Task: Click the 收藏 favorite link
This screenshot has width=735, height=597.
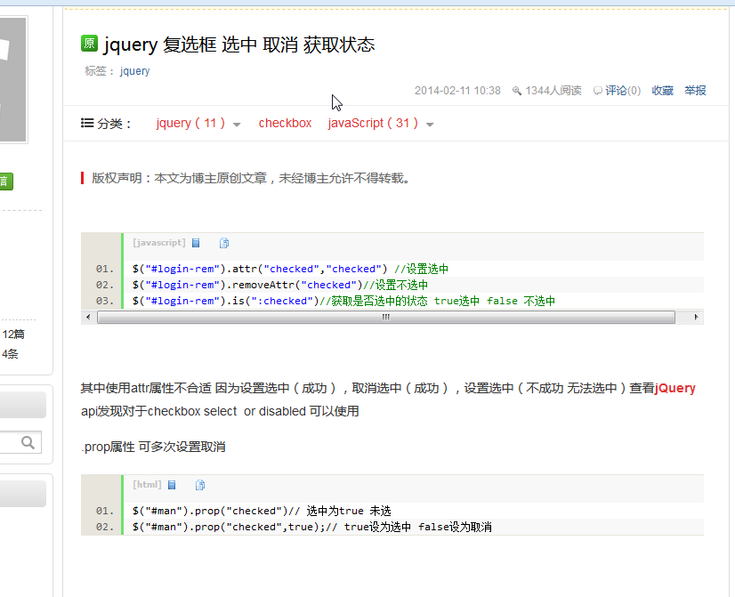Action: pos(662,91)
